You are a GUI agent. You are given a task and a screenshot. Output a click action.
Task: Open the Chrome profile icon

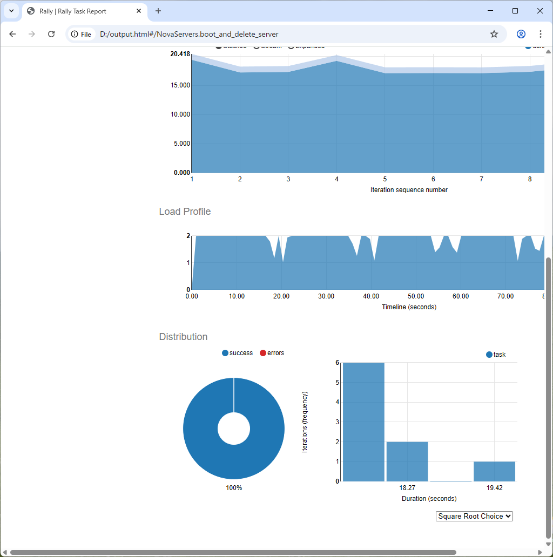click(521, 34)
